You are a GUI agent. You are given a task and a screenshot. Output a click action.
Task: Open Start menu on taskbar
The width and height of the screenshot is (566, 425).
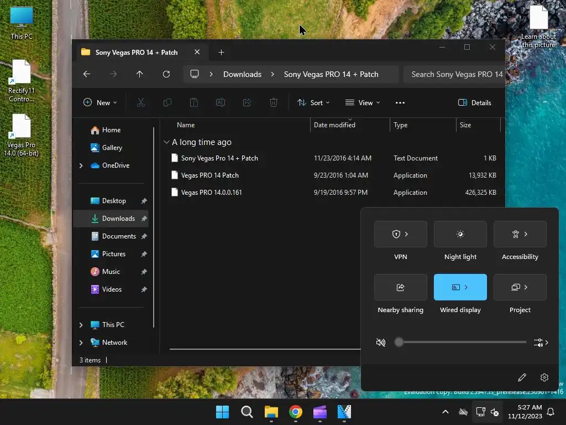coord(222,412)
